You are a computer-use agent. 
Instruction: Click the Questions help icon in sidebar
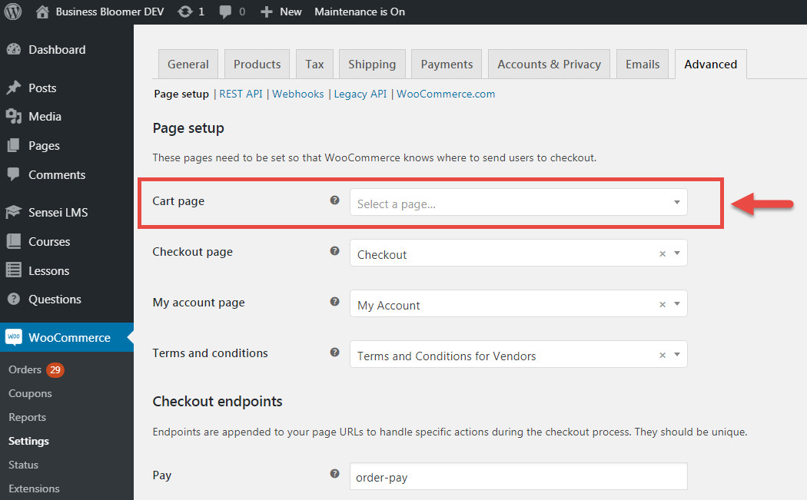click(14, 299)
